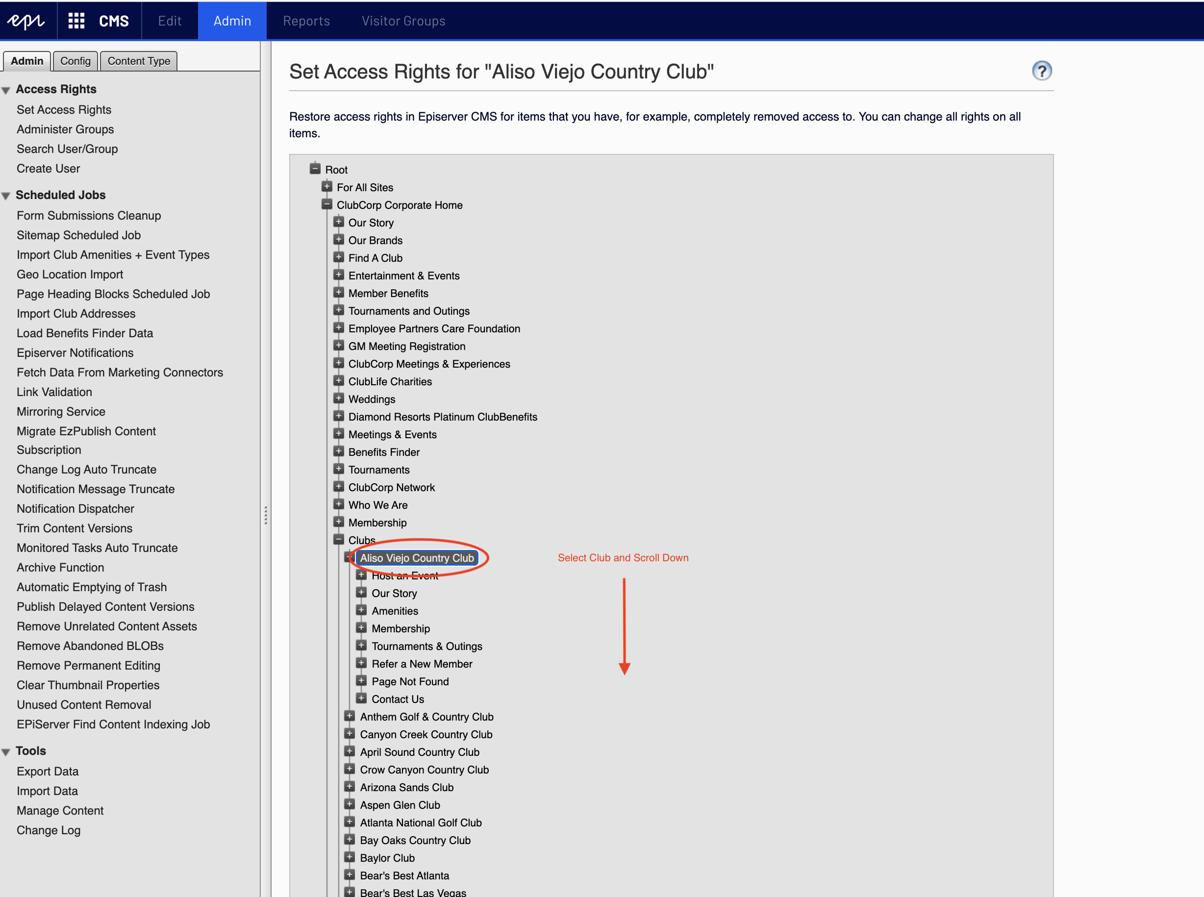This screenshot has height=897, width=1204.
Task: Expand Anthem Golf & Country Club node
Action: coord(350,716)
